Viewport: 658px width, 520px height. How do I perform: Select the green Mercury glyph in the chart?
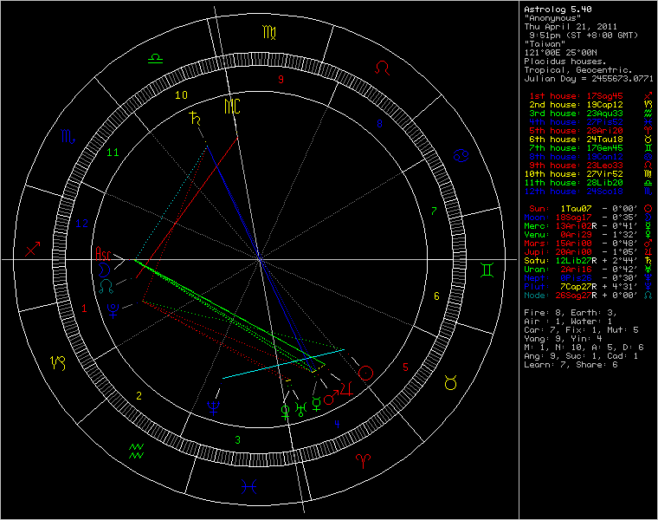click(317, 404)
